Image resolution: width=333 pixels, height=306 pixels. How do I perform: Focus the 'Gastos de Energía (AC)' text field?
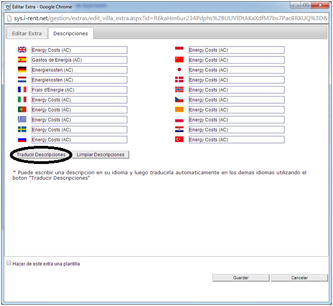click(x=79, y=60)
